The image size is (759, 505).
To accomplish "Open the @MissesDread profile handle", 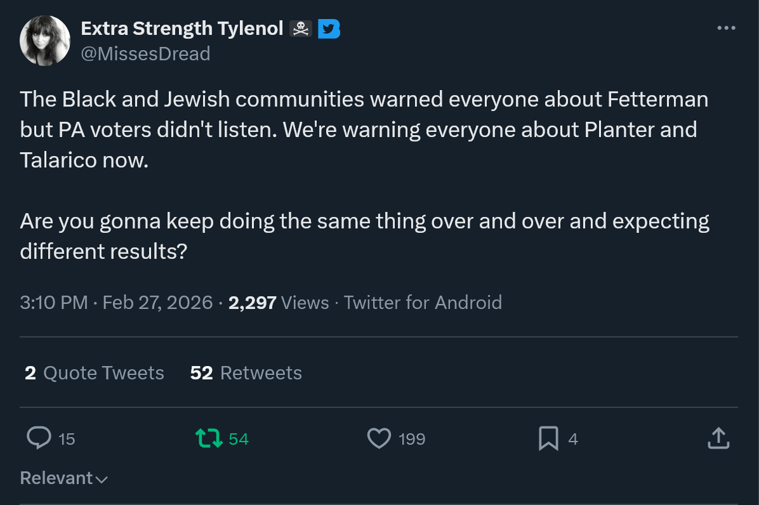I will tap(145, 54).
